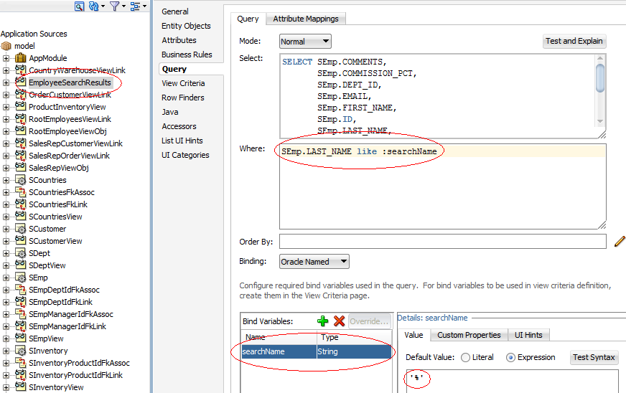
Task: Select the Value tab in Details
Action: click(414, 335)
